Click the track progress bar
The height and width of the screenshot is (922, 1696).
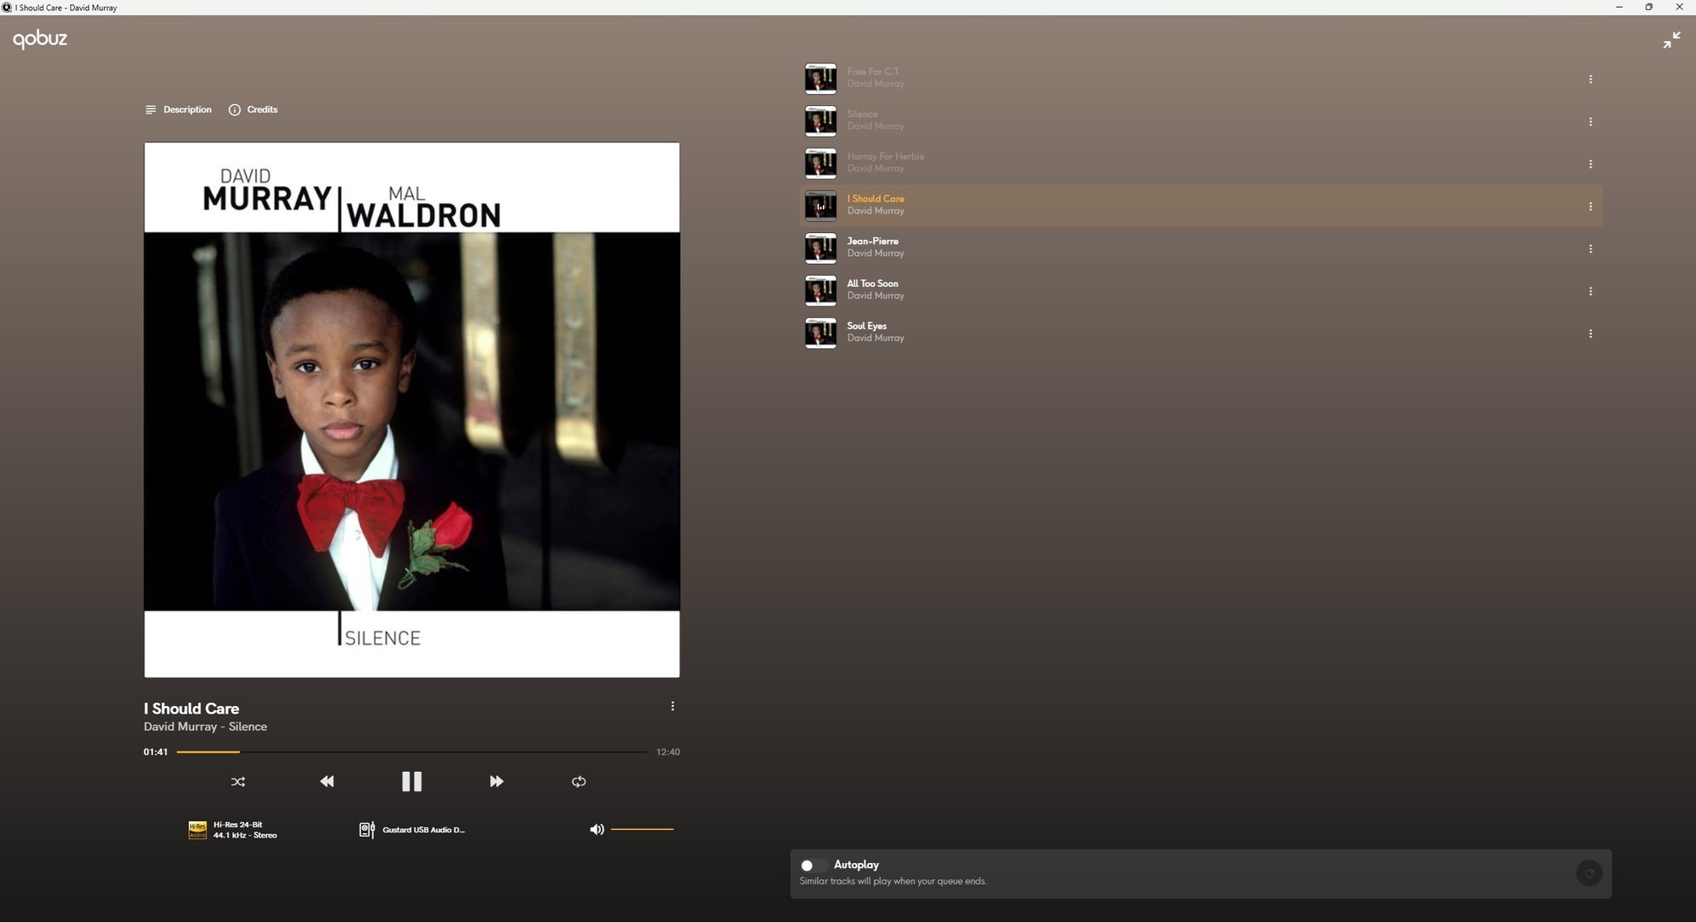coord(410,752)
